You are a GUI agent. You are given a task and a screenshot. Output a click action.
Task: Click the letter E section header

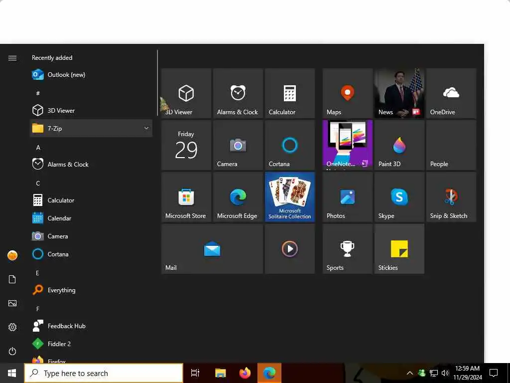(37, 273)
